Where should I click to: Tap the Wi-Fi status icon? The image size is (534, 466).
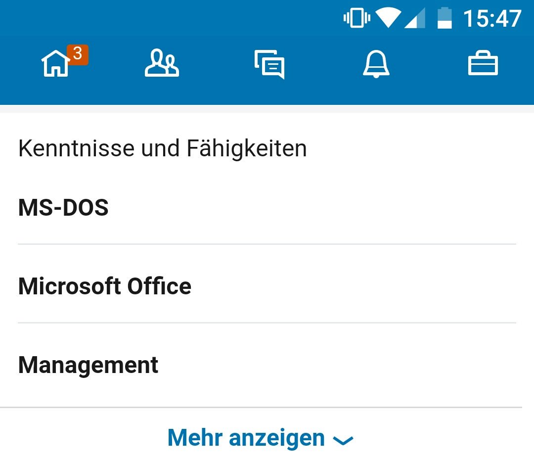(388, 18)
